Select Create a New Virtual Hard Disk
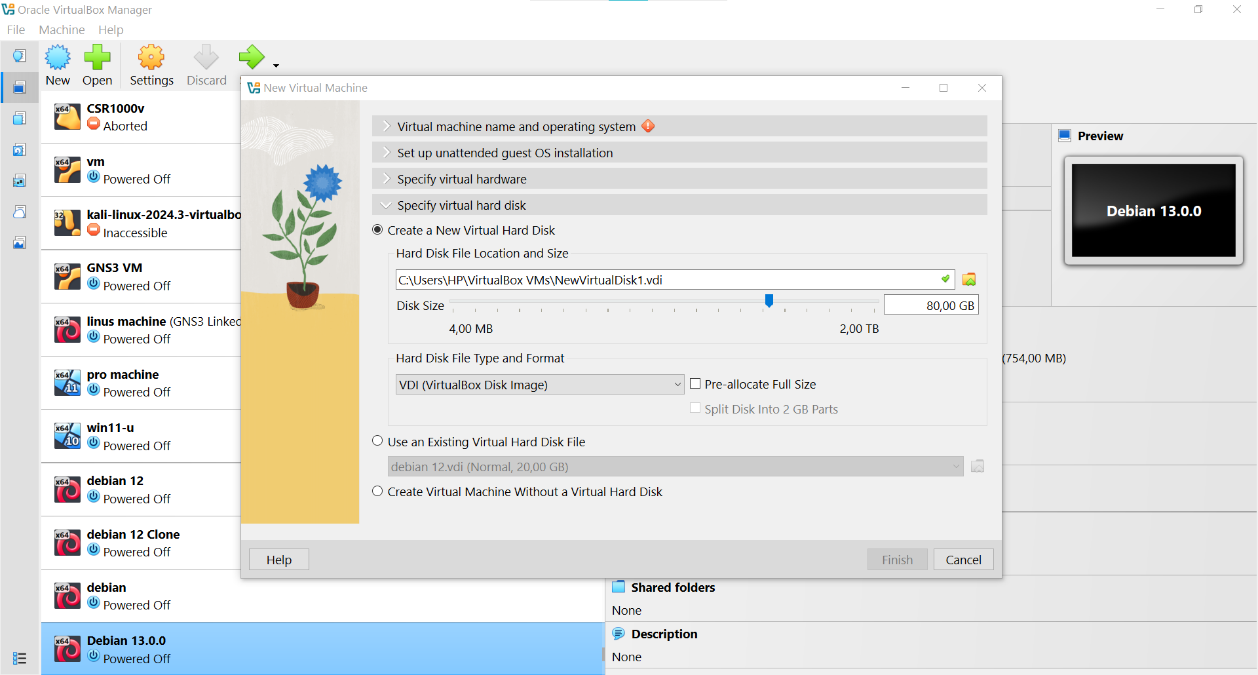The height and width of the screenshot is (675, 1258). coord(377,230)
